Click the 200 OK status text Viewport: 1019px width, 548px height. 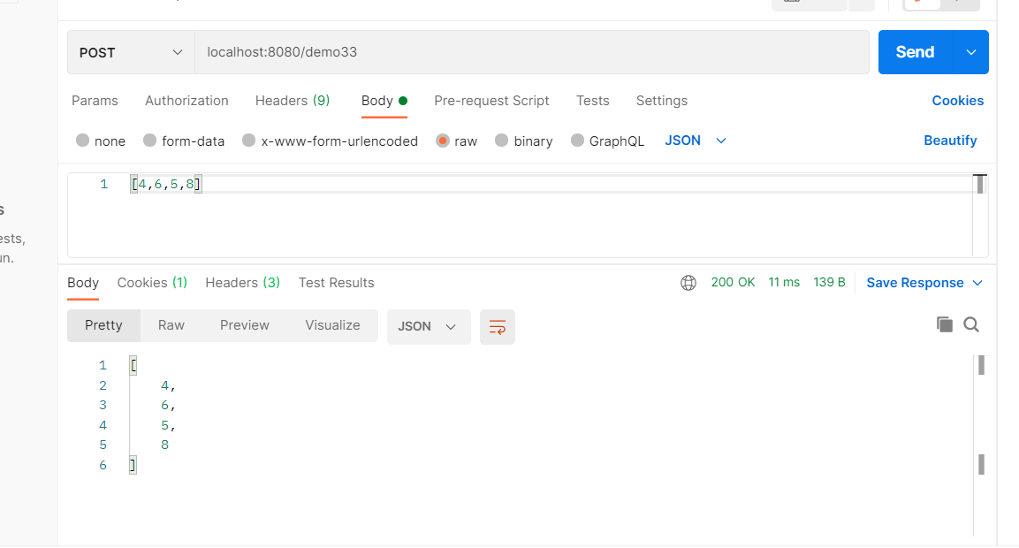[x=733, y=282]
